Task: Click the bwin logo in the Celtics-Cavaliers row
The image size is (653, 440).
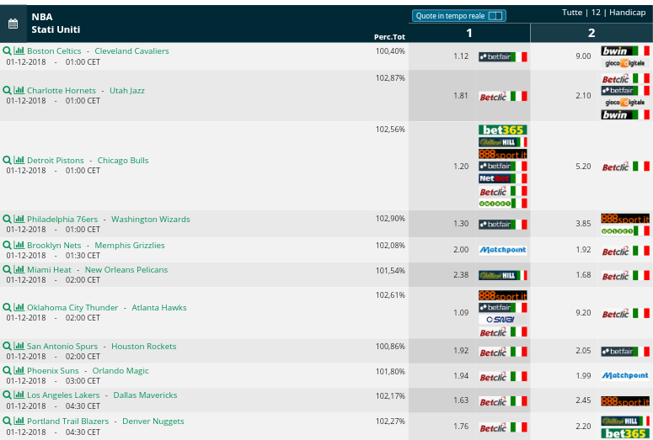Action: click(x=625, y=50)
